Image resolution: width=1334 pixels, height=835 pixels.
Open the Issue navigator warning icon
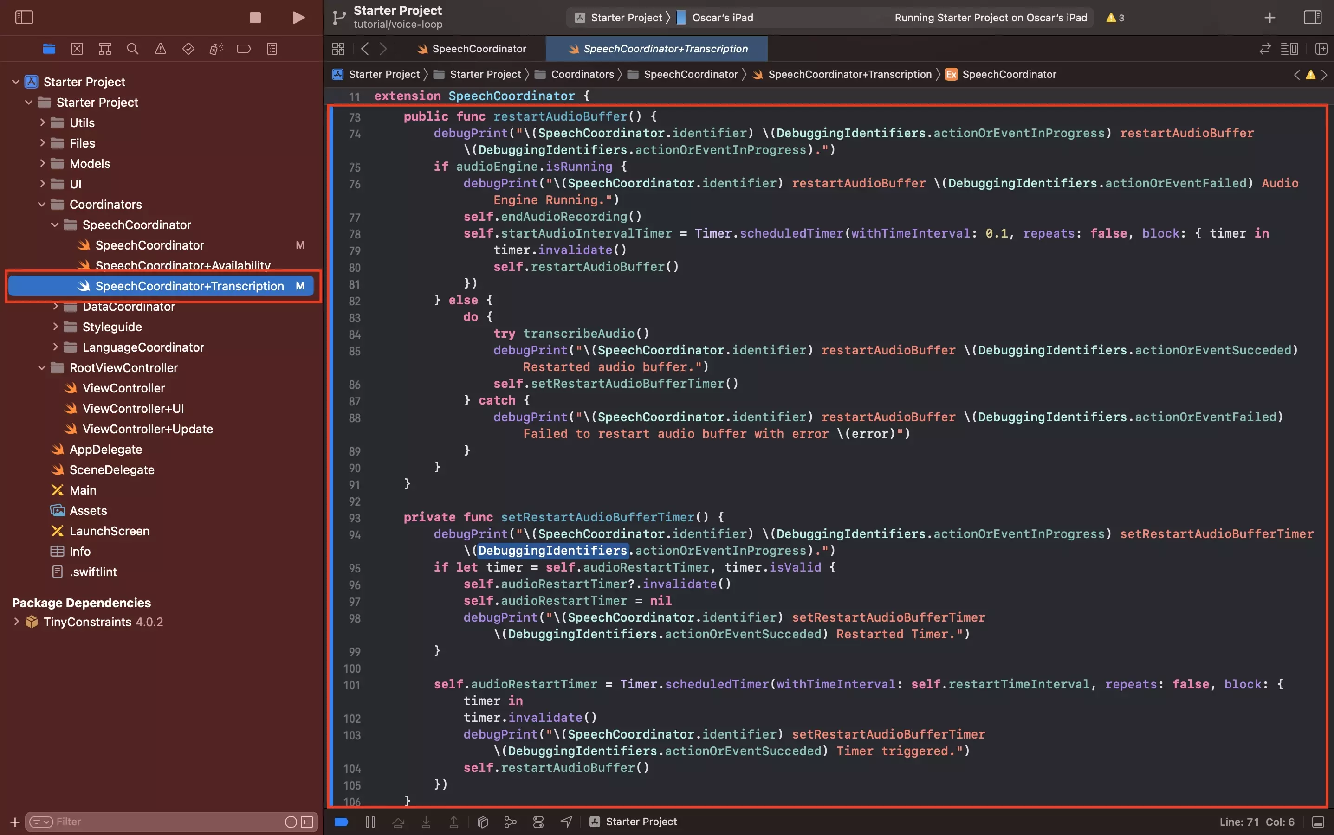click(x=160, y=49)
